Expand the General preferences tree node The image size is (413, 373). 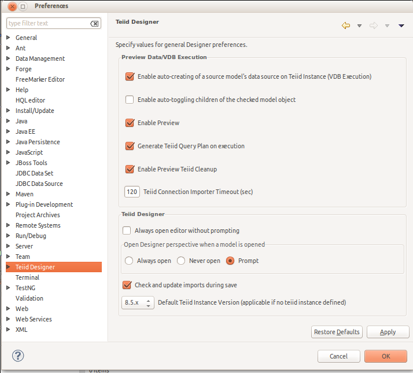pos(9,38)
